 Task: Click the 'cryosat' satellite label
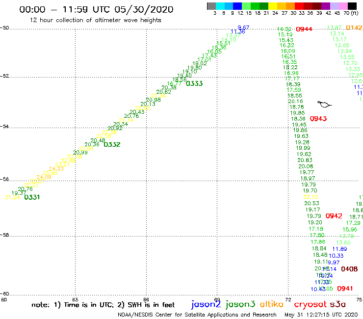[x=311, y=305]
